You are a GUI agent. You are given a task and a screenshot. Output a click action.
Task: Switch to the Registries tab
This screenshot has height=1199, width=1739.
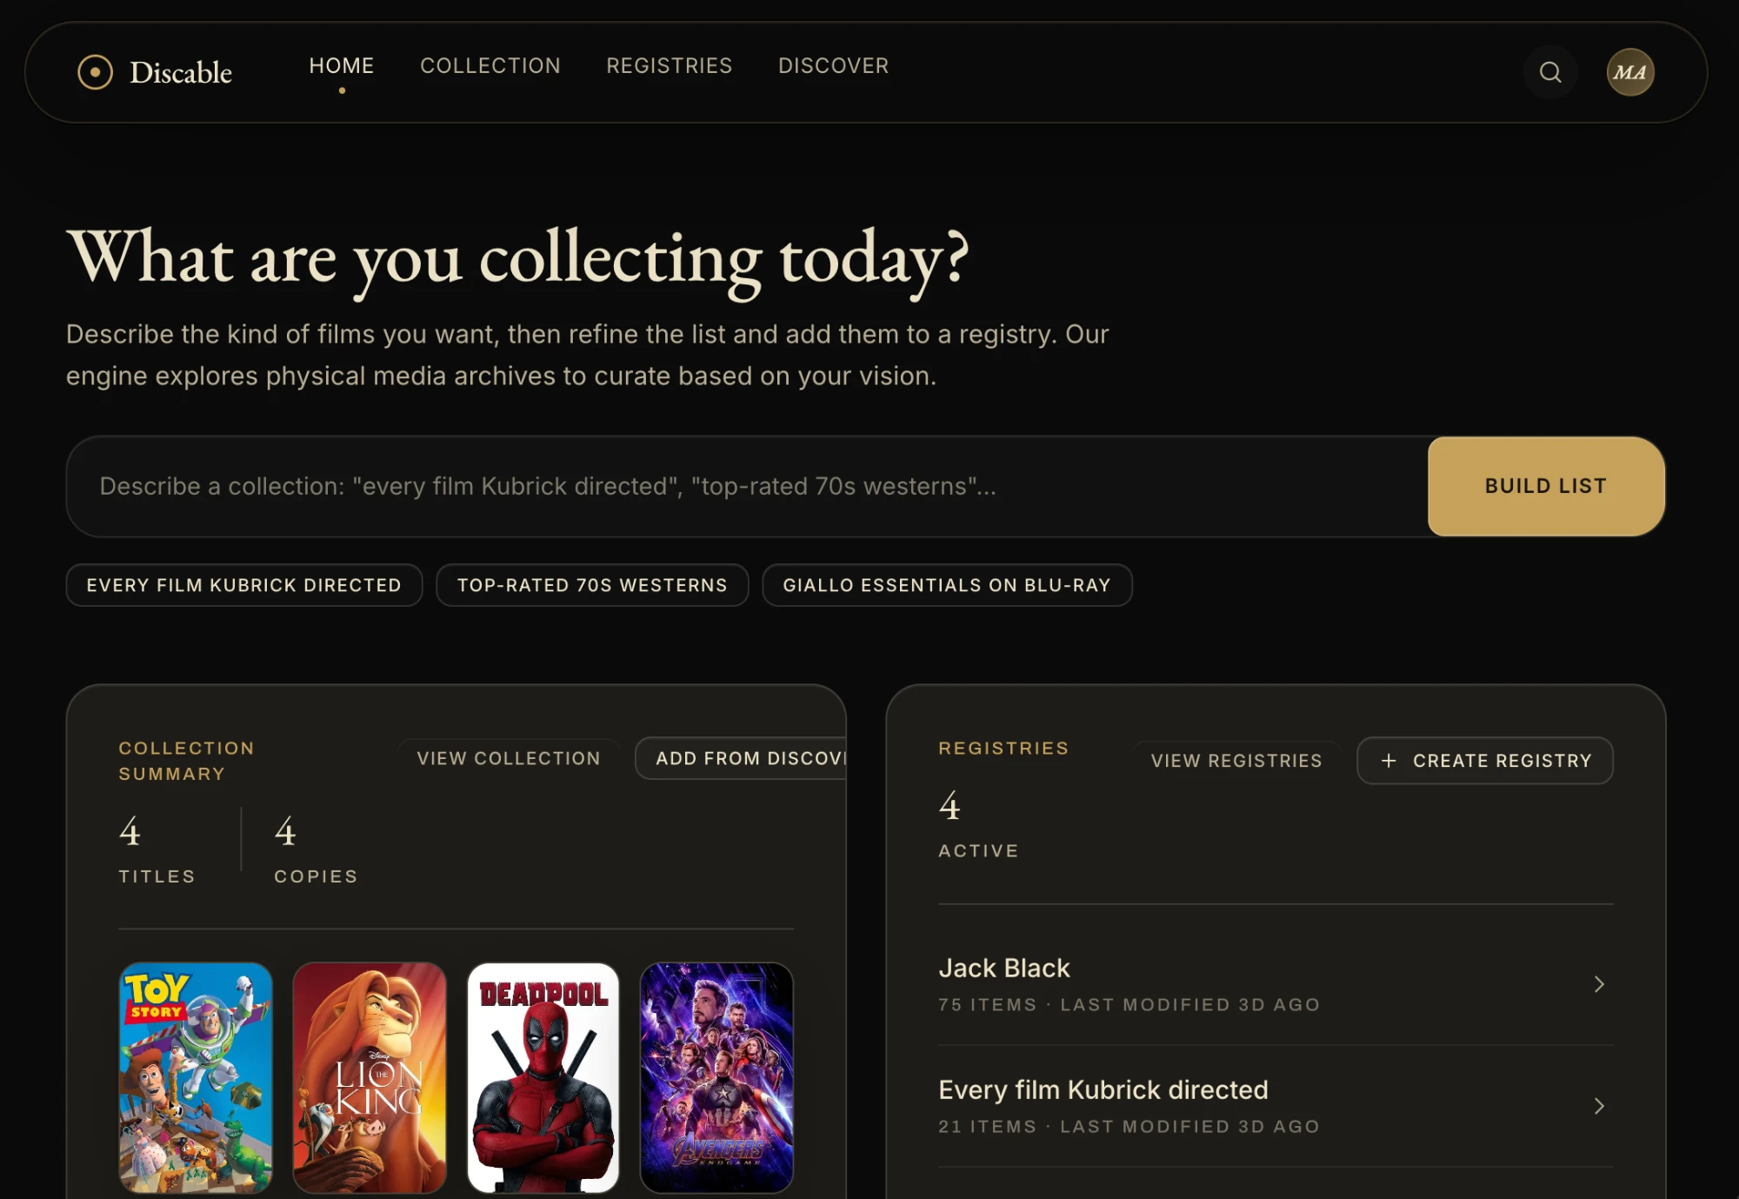click(x=670, y=66)
